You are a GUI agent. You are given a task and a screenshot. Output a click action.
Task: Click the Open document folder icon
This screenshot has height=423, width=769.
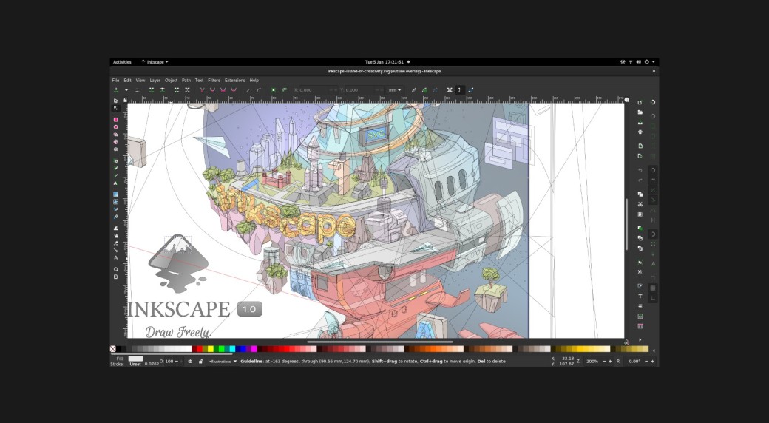(640, 112)
